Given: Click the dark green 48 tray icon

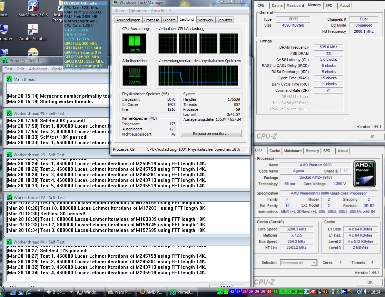Looking at the screenshot, I should point(276,291).
